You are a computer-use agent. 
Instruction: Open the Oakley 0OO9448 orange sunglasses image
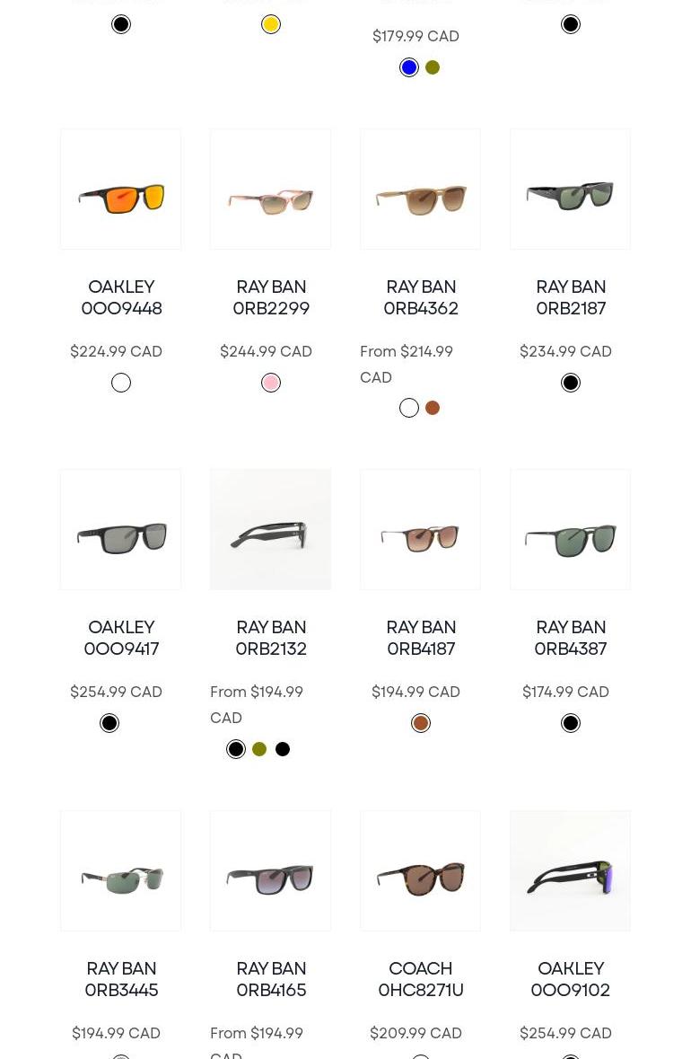121,190
